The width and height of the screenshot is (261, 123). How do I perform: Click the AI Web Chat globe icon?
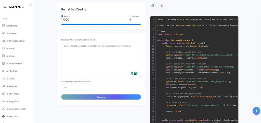coord(4,116)
